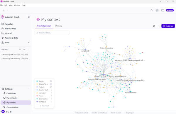176x114 pixels.
Task: Select Instruction legend entry
Action: click(44, 93)
